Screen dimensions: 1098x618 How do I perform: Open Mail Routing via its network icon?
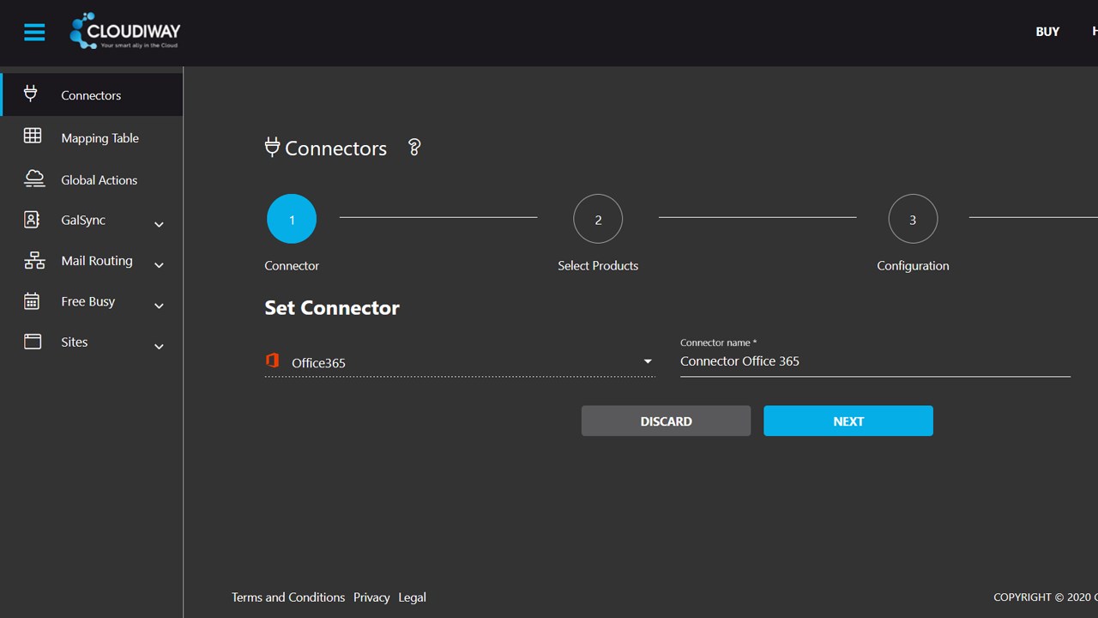click(x=33, y=260)
